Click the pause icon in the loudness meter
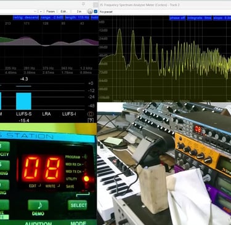231x225 pixels. [x=91, y=114]
